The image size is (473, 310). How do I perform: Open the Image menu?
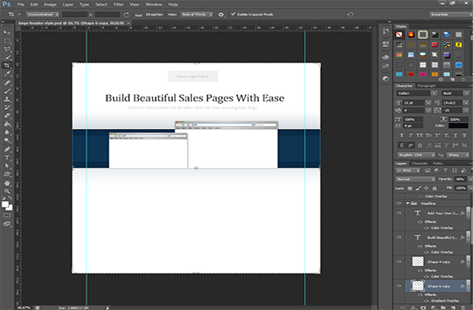50,5
